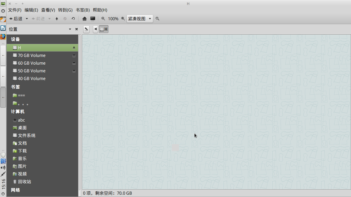
Task: Open the 50 GB Volume
Action: coord(42,71)
